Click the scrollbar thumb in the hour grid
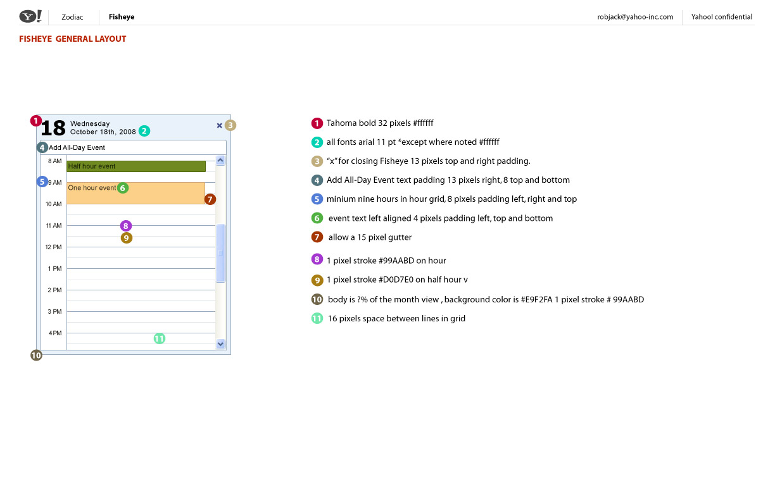Screen dimensions: 775x501 (220, 253)
